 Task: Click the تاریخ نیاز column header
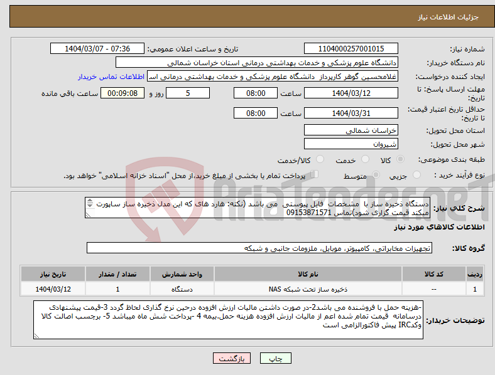53,274
